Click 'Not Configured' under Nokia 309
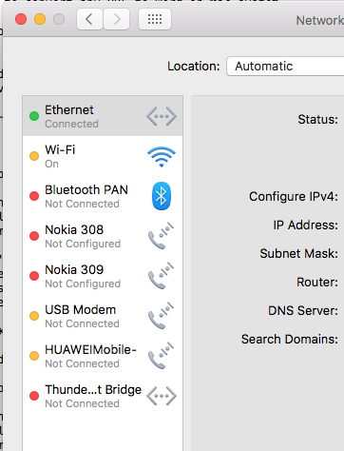The height and width of the screenshot is (451, 344). 83,284
